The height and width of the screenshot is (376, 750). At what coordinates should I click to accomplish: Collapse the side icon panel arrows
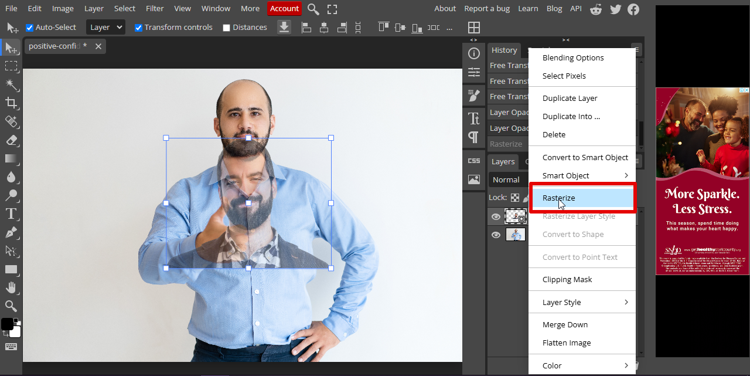(x=473, y=40)
